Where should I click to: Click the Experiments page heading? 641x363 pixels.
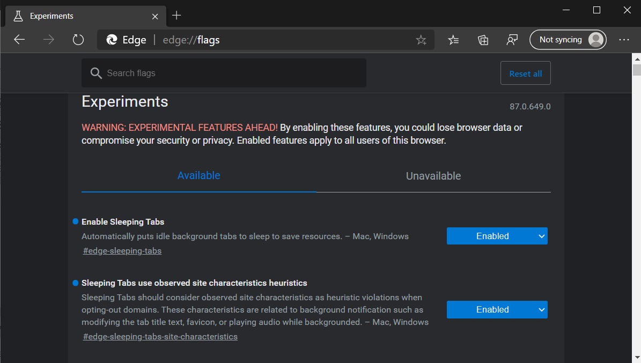[124, 101]
